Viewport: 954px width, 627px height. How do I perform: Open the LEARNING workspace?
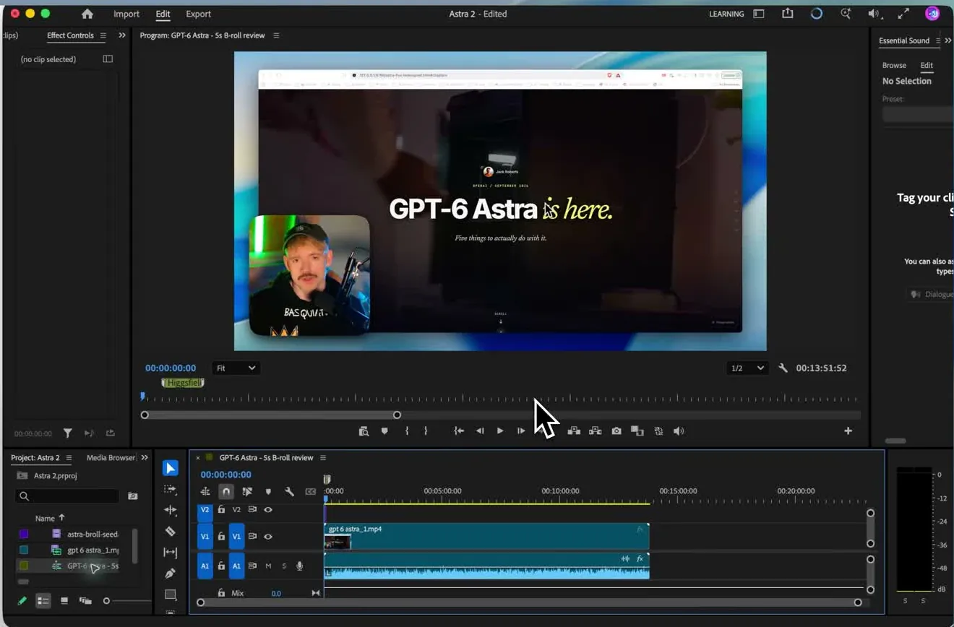[726, 14]
